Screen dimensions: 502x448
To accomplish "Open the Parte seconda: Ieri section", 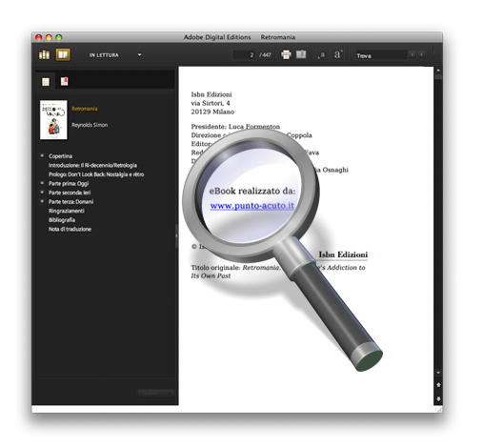I will [x=70, y=193].
